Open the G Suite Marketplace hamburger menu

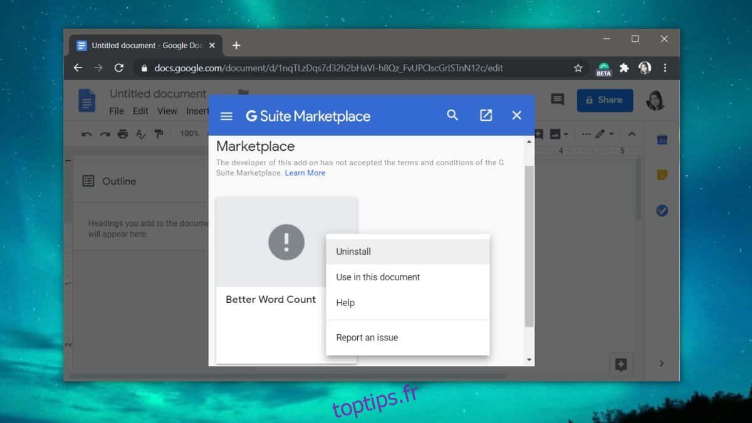(226, 116)
